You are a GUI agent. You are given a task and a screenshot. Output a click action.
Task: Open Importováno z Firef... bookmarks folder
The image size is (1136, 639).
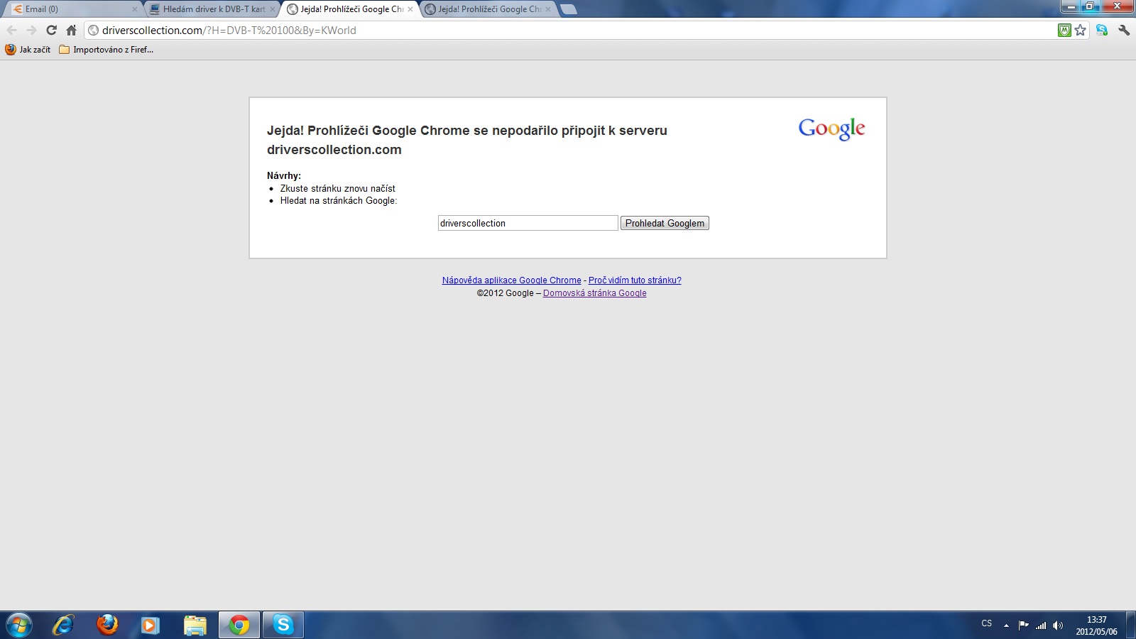tap(106, 50)
